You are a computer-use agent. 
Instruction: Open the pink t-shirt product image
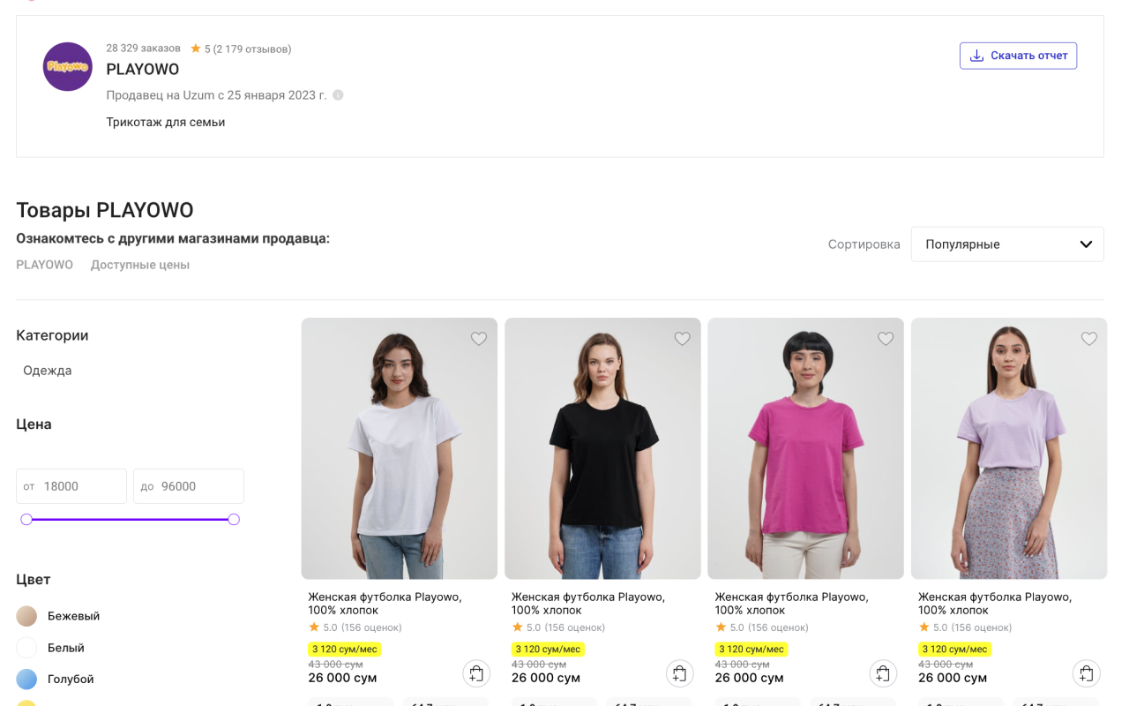click(805, 448)
